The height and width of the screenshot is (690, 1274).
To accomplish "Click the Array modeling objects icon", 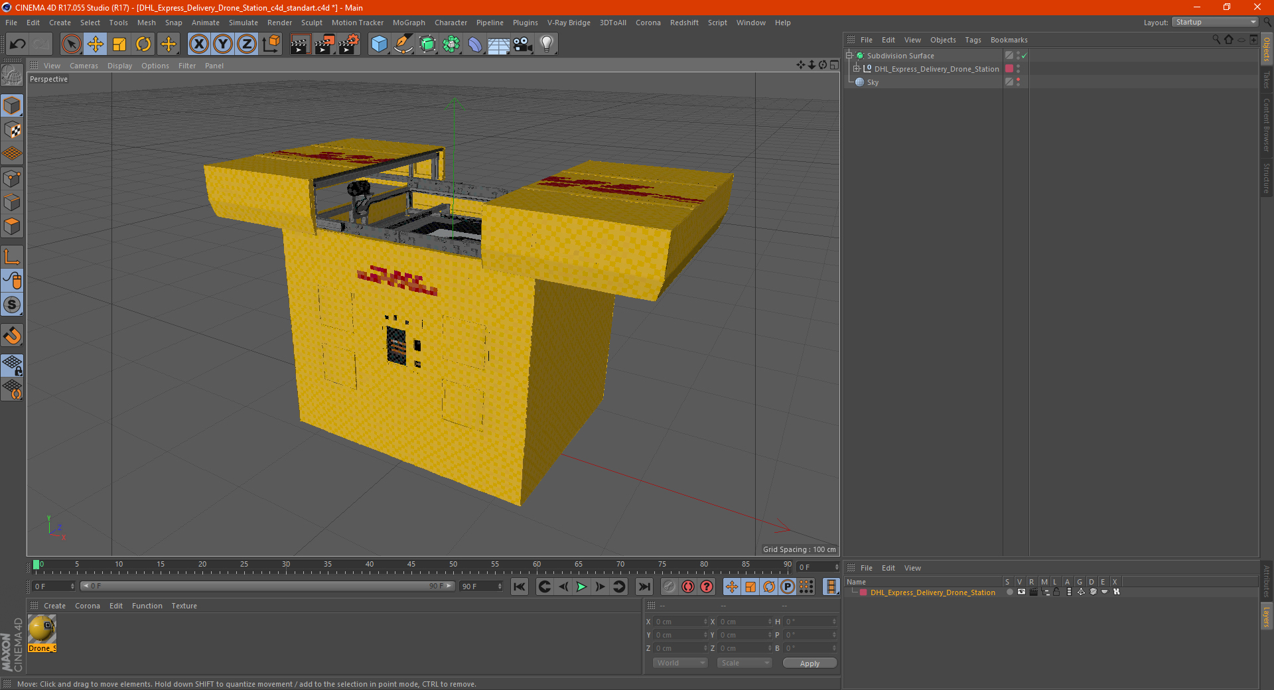I will (451, 44).
